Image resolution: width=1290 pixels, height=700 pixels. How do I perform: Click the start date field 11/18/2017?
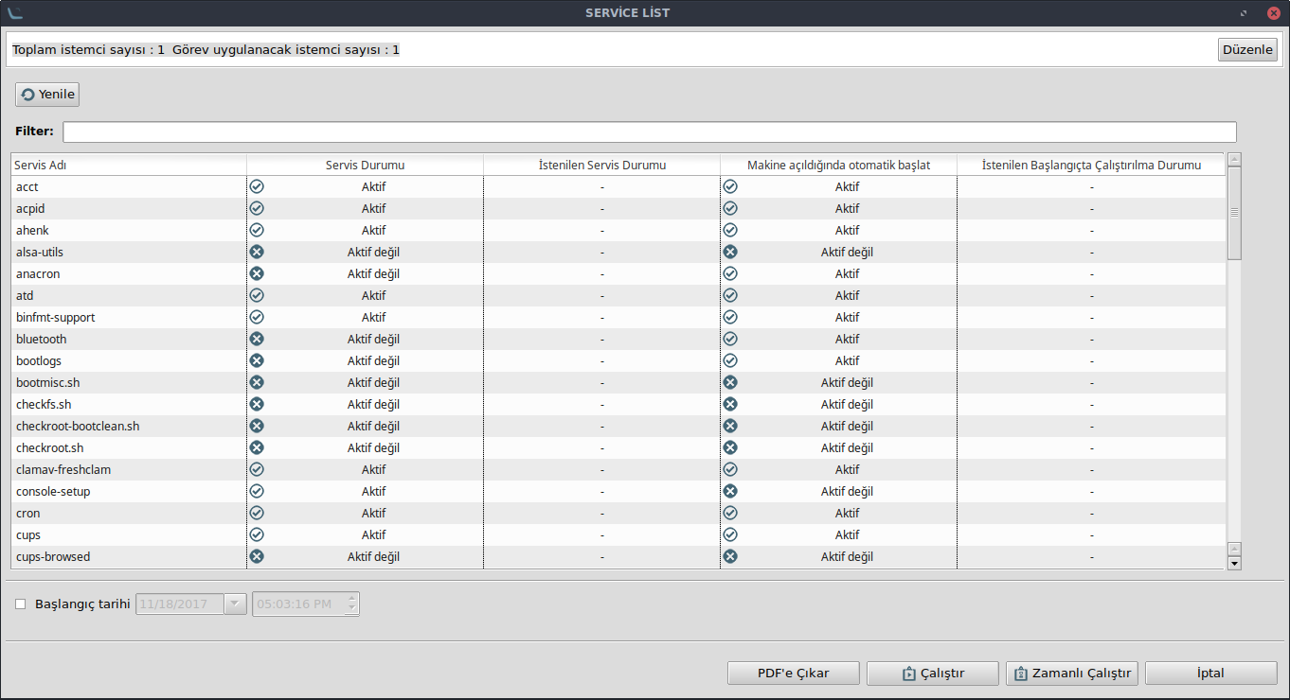pos(180,604)
